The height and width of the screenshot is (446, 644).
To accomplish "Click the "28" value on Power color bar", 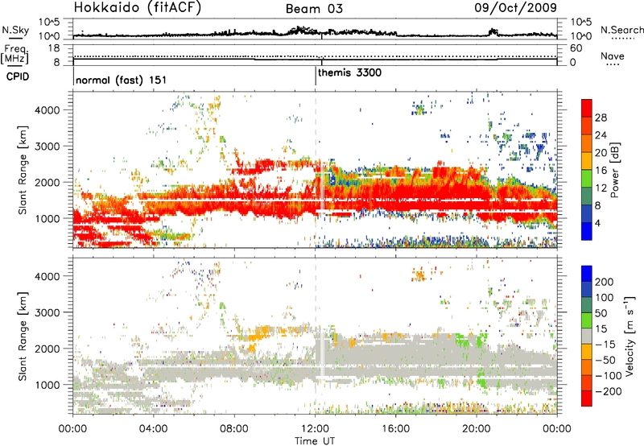I will pos(601,118).
